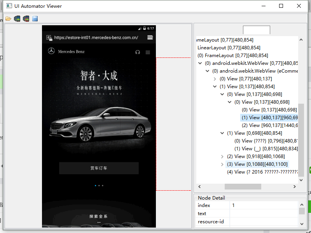
Task: Open a saved UI dump with folder icon
Action: (8, 19)
